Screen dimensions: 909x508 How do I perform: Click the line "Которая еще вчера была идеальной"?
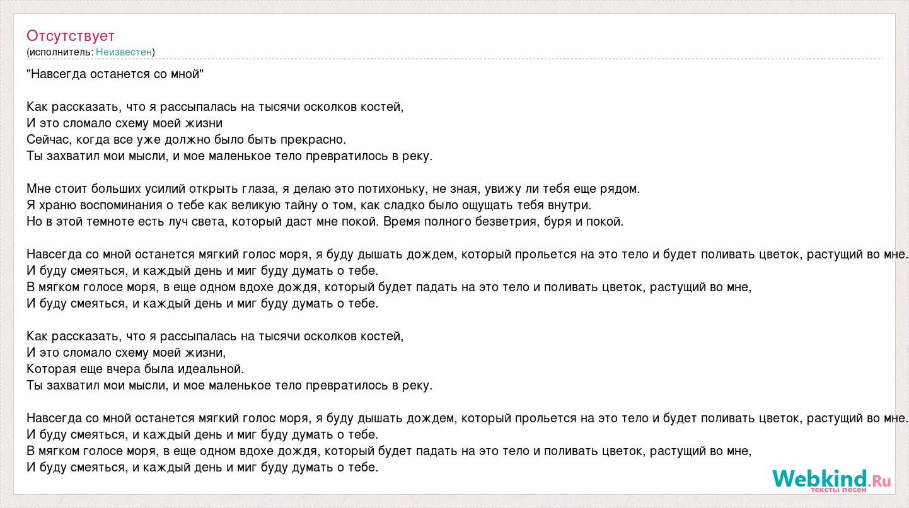click(136, 369)
